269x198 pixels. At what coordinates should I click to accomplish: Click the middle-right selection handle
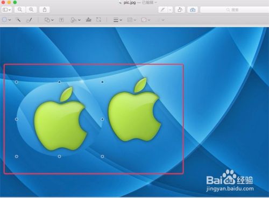(x=102, y=119)
